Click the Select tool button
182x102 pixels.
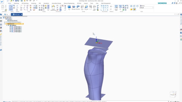(11, 8)
